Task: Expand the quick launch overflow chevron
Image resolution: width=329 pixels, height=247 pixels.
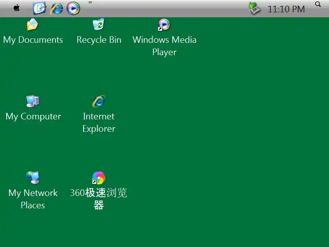Action: tap(90, 2)
